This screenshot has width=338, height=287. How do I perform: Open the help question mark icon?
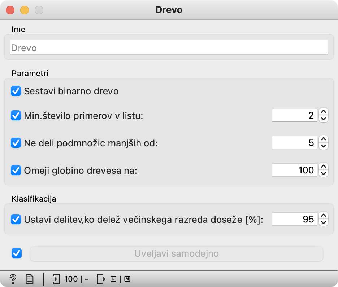point(13,279)
